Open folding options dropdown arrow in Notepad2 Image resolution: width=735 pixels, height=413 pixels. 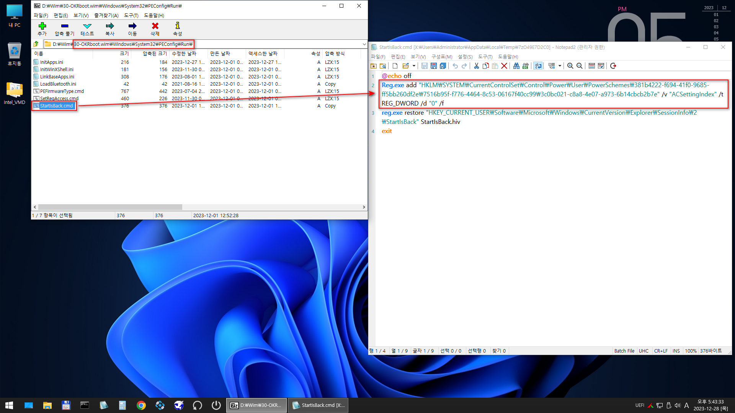560,66
